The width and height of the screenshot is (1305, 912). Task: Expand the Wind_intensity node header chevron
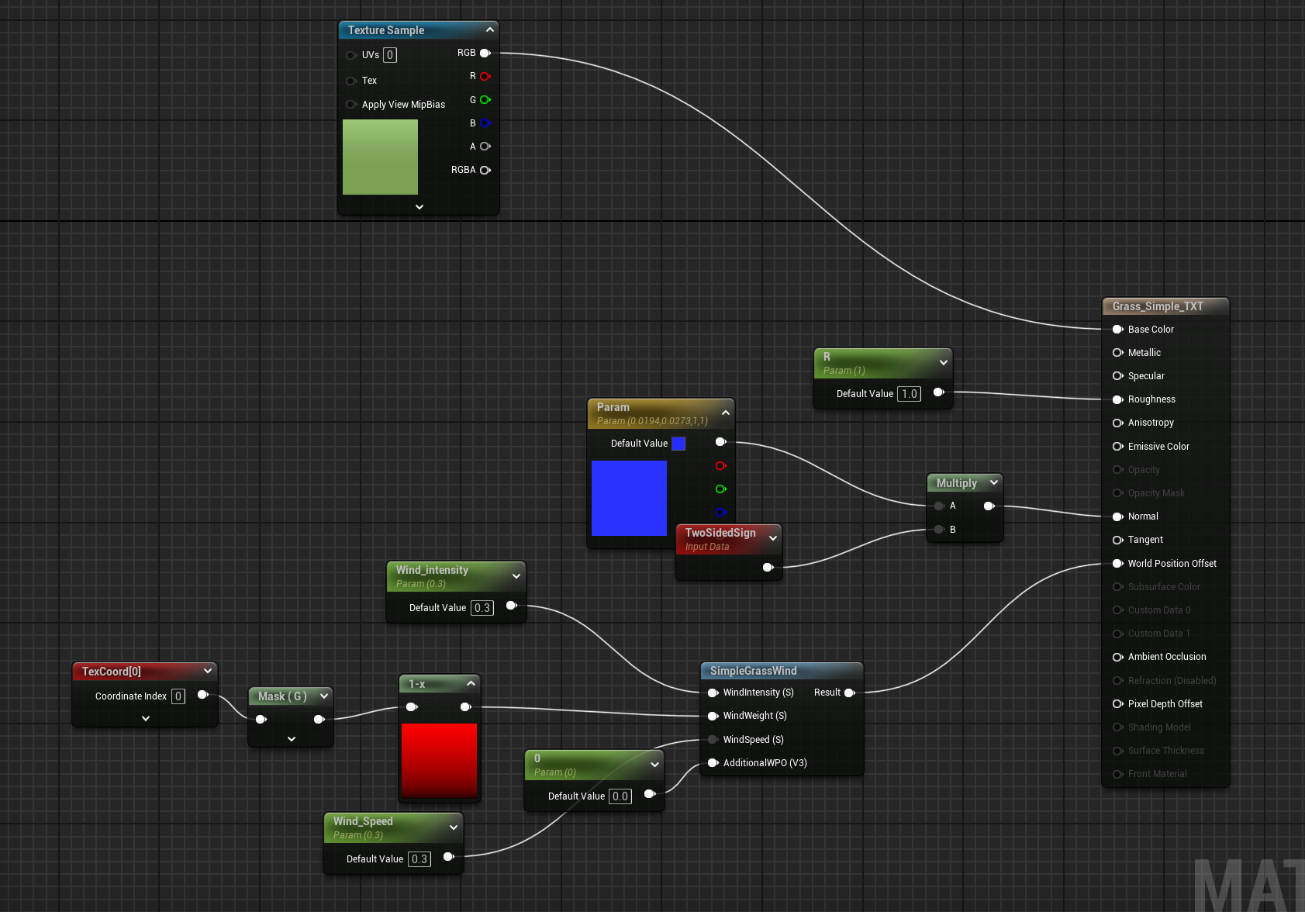(516, 575)
